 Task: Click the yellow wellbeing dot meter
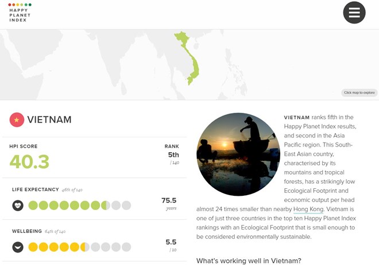click(80, 247)
